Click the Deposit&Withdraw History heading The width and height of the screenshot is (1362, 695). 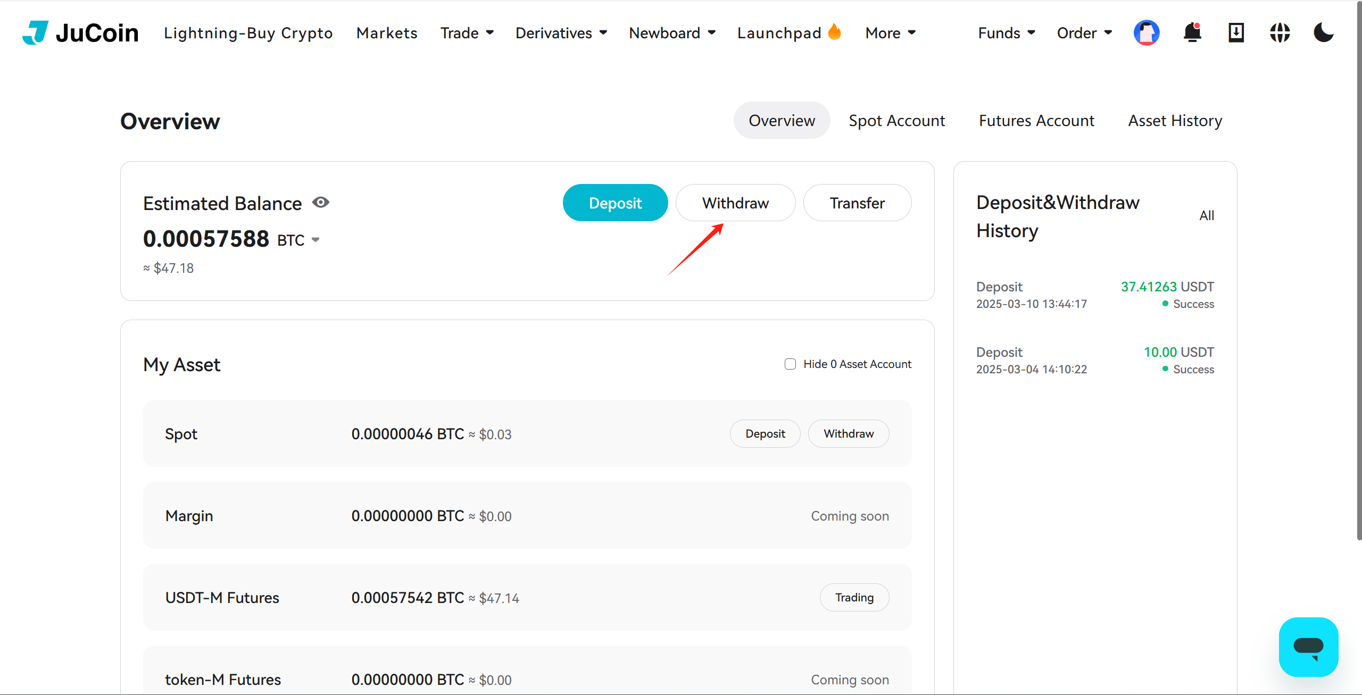1058,216
